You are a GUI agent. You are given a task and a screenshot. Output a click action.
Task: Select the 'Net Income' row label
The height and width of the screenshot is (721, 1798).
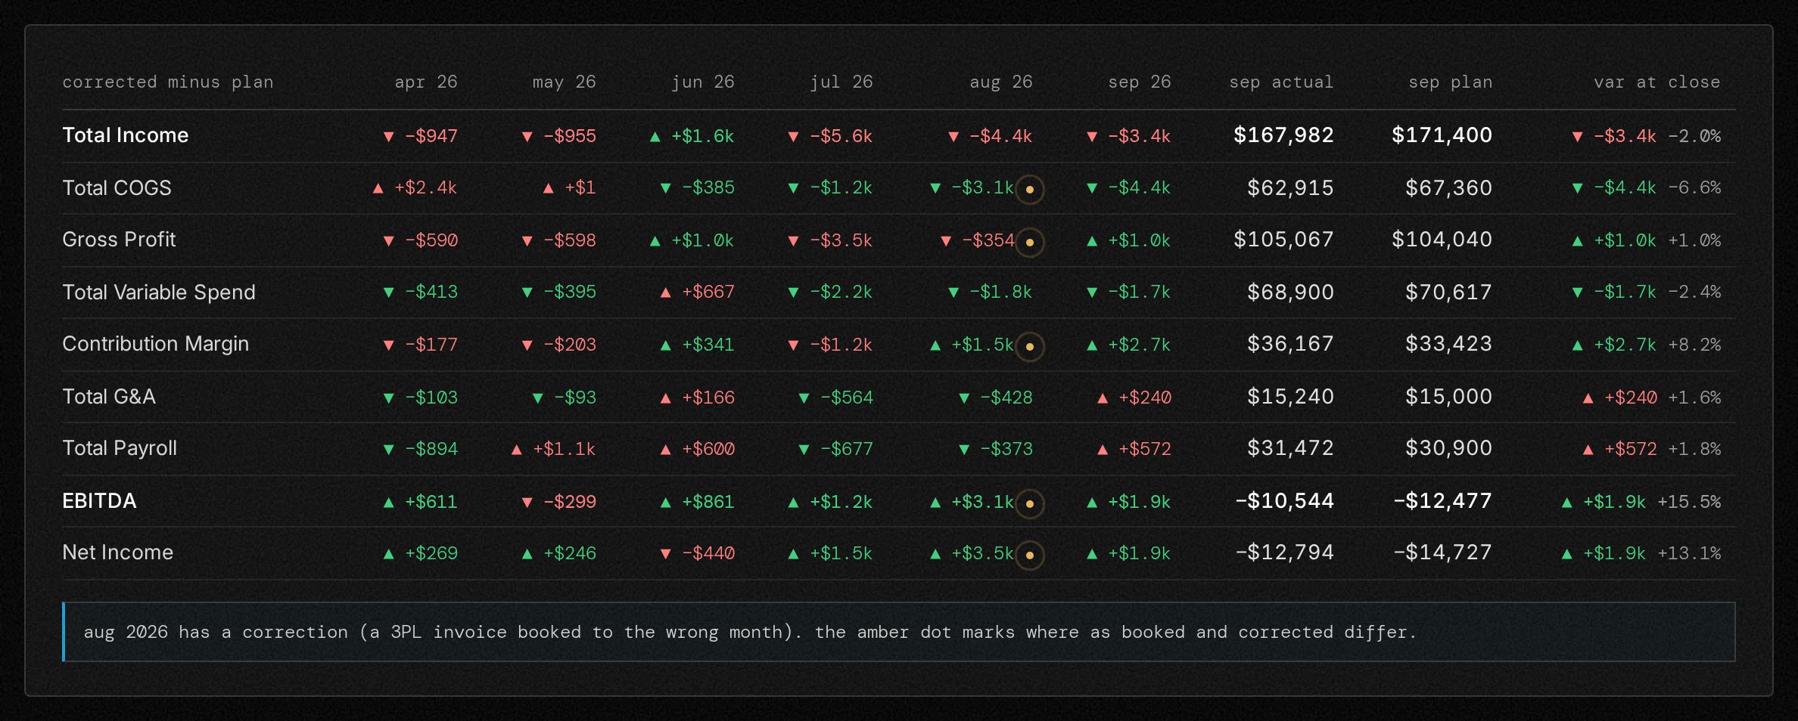[118, 552]
